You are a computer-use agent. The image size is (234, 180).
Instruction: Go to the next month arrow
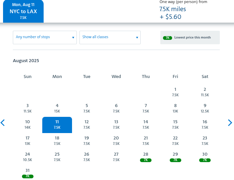tap(230, 123)
